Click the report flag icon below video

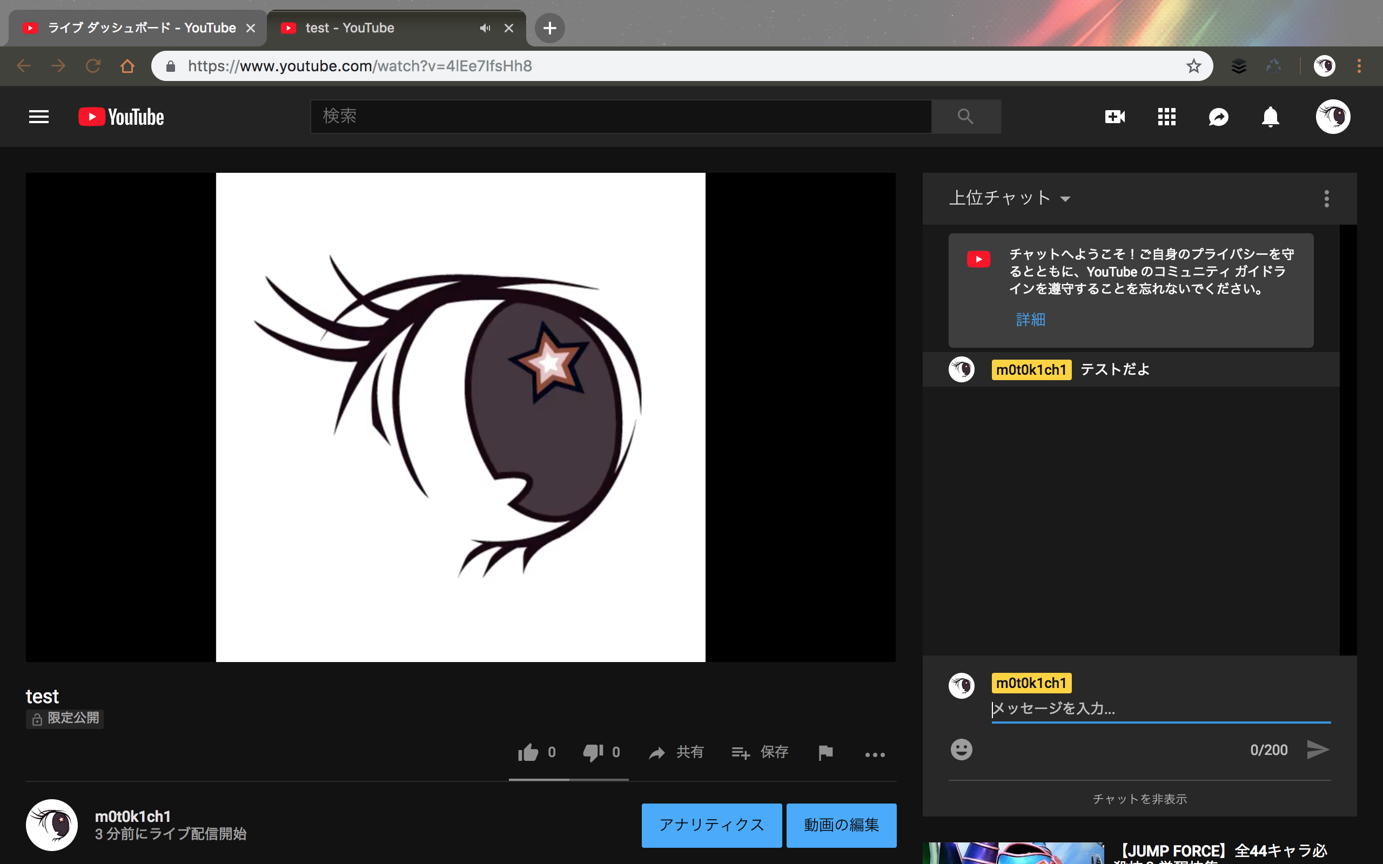coord(825,753)
